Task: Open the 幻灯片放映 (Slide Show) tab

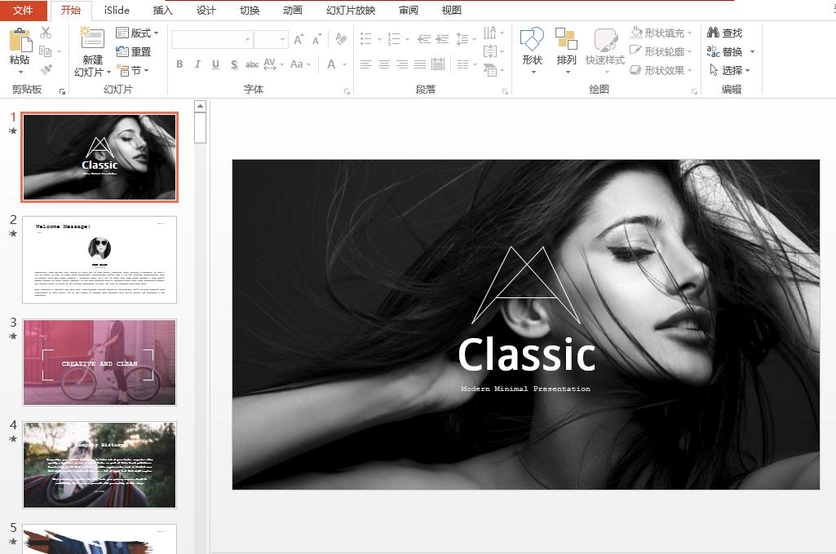Action: pyautogui.click(x=351, y=11)
